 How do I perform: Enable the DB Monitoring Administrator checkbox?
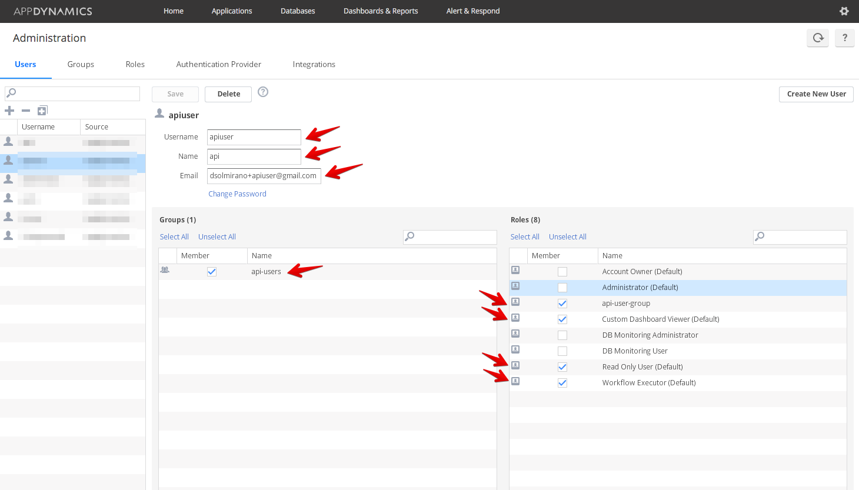(562, 335)
